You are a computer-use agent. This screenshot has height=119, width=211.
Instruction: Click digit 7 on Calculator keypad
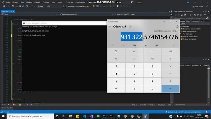tap(116, 66)
